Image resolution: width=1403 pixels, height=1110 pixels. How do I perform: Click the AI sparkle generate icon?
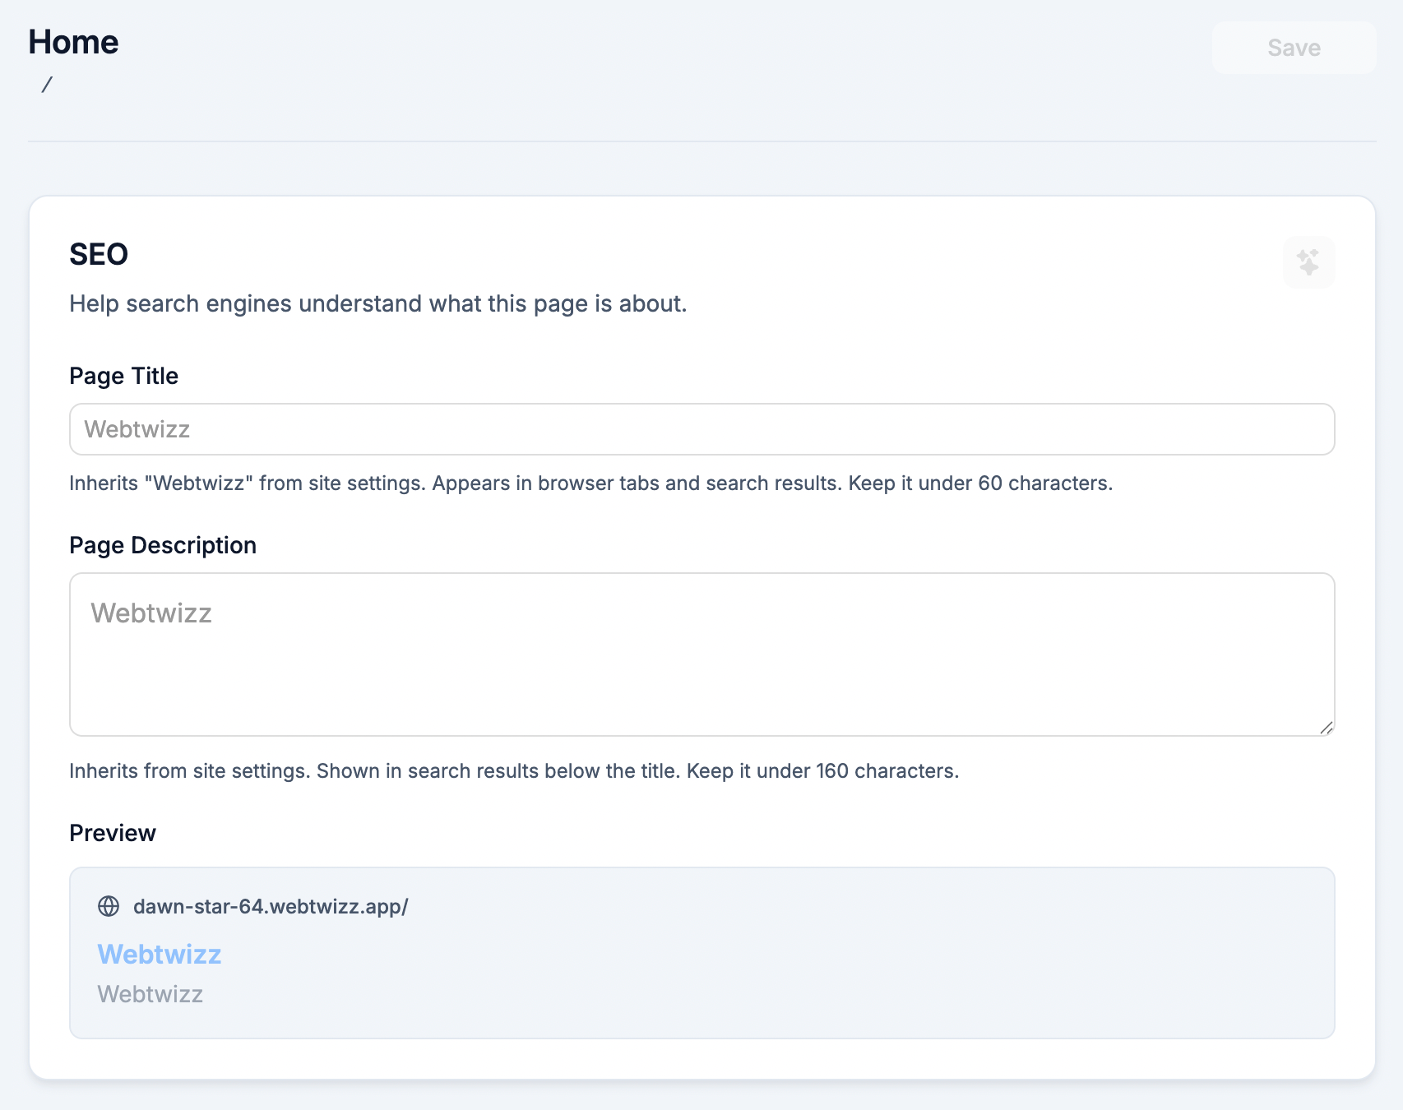click(x=1308, y=262)
